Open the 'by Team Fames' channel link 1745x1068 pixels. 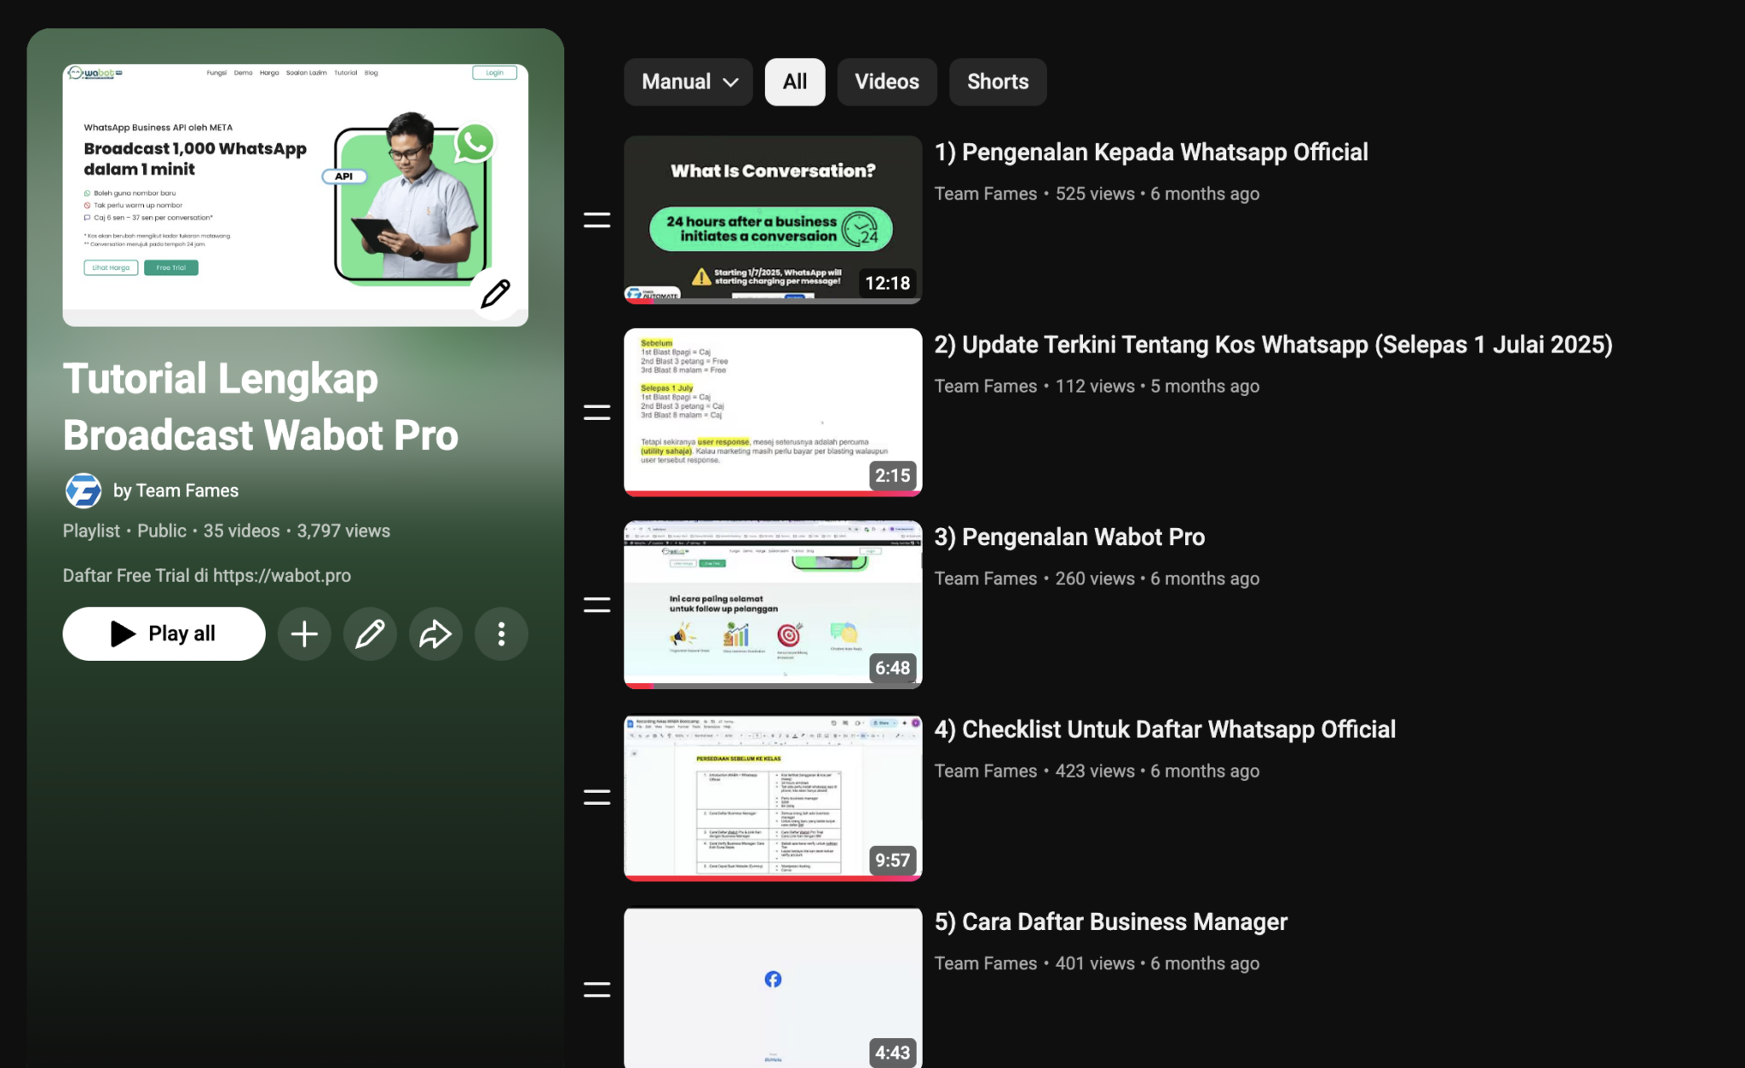tap(176, 491)
